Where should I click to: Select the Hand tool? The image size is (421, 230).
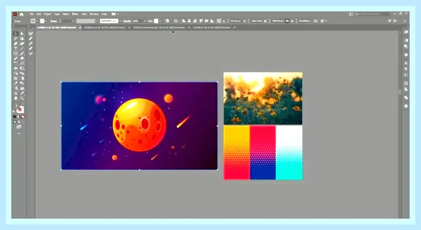[x=16, y=98]
